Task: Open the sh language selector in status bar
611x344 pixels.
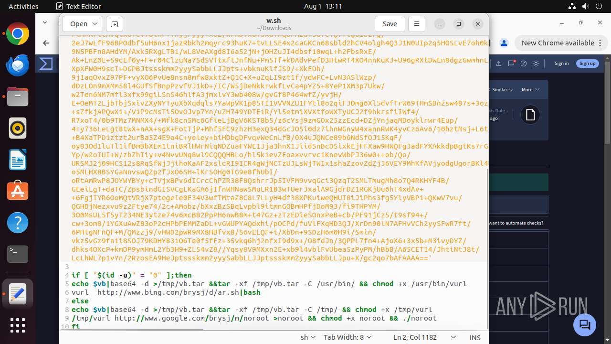Action: 308,337
